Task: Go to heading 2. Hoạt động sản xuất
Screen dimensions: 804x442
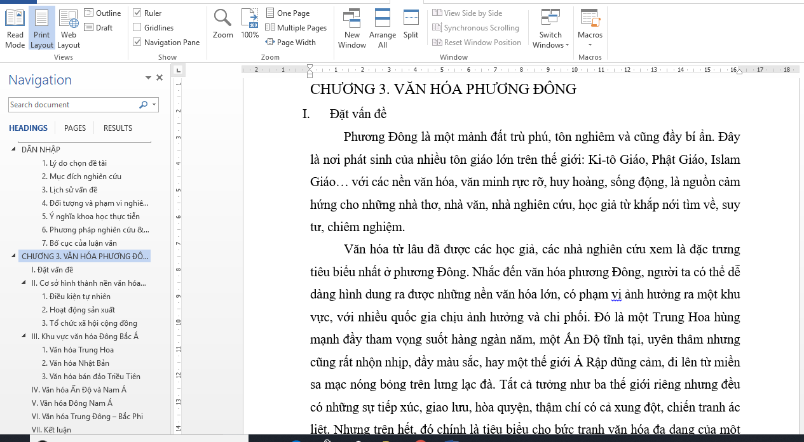Action: [x=78, y=310]
